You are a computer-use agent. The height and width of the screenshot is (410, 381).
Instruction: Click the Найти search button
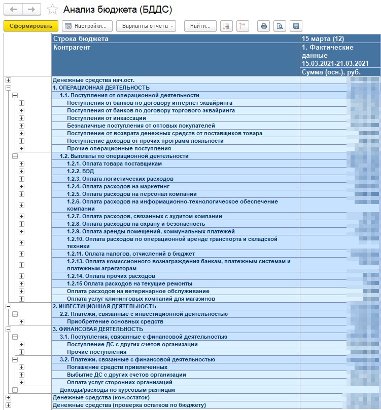[200, 26]
